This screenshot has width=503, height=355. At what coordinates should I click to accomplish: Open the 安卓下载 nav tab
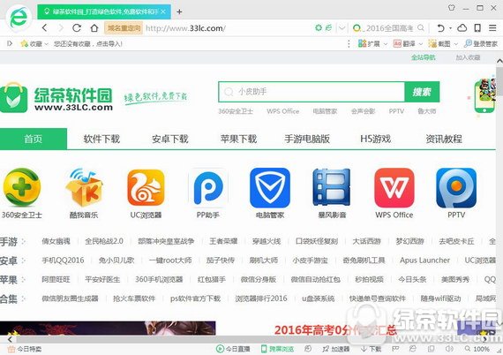click(170, 139)
